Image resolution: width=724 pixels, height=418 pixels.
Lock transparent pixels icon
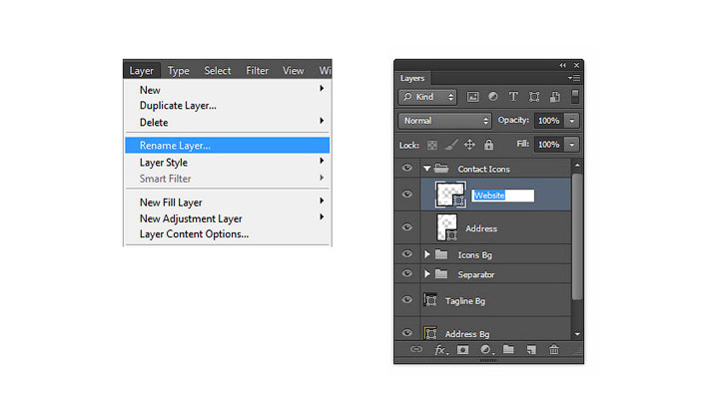tap(432, 146)
